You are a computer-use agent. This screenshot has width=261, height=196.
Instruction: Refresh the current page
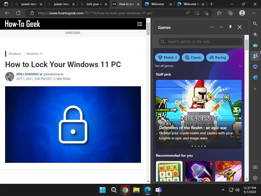[x=18, y=13]
